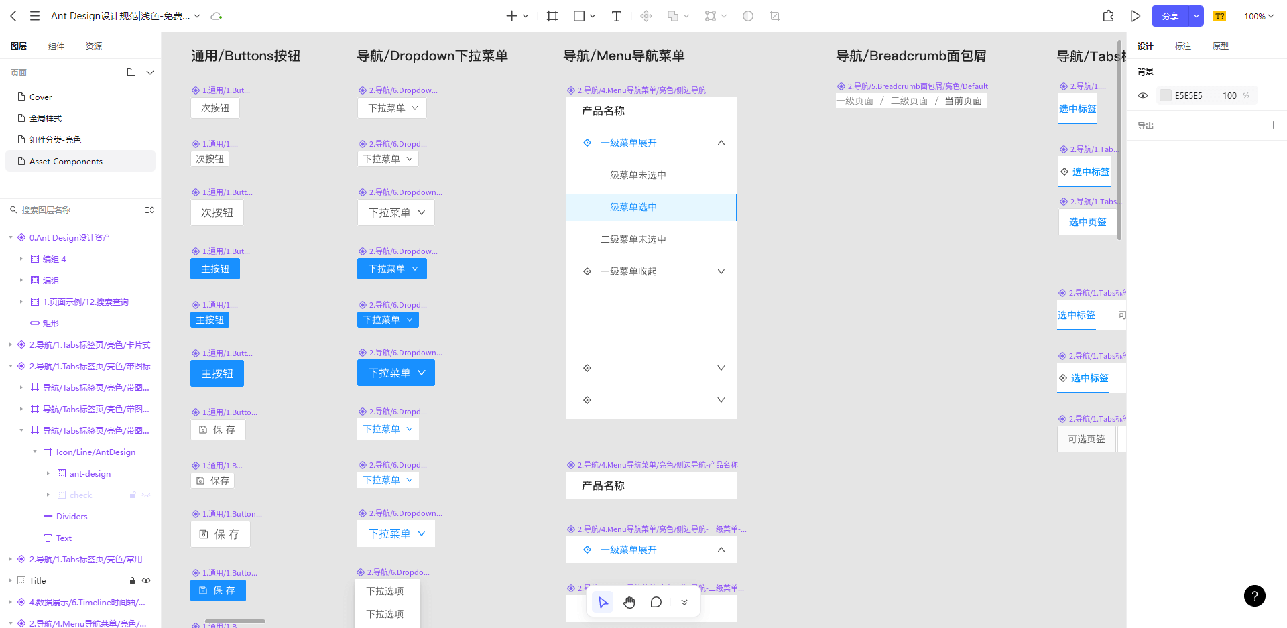
Task: Start prototype preview play button
Action: click(x=1136, y=16)
